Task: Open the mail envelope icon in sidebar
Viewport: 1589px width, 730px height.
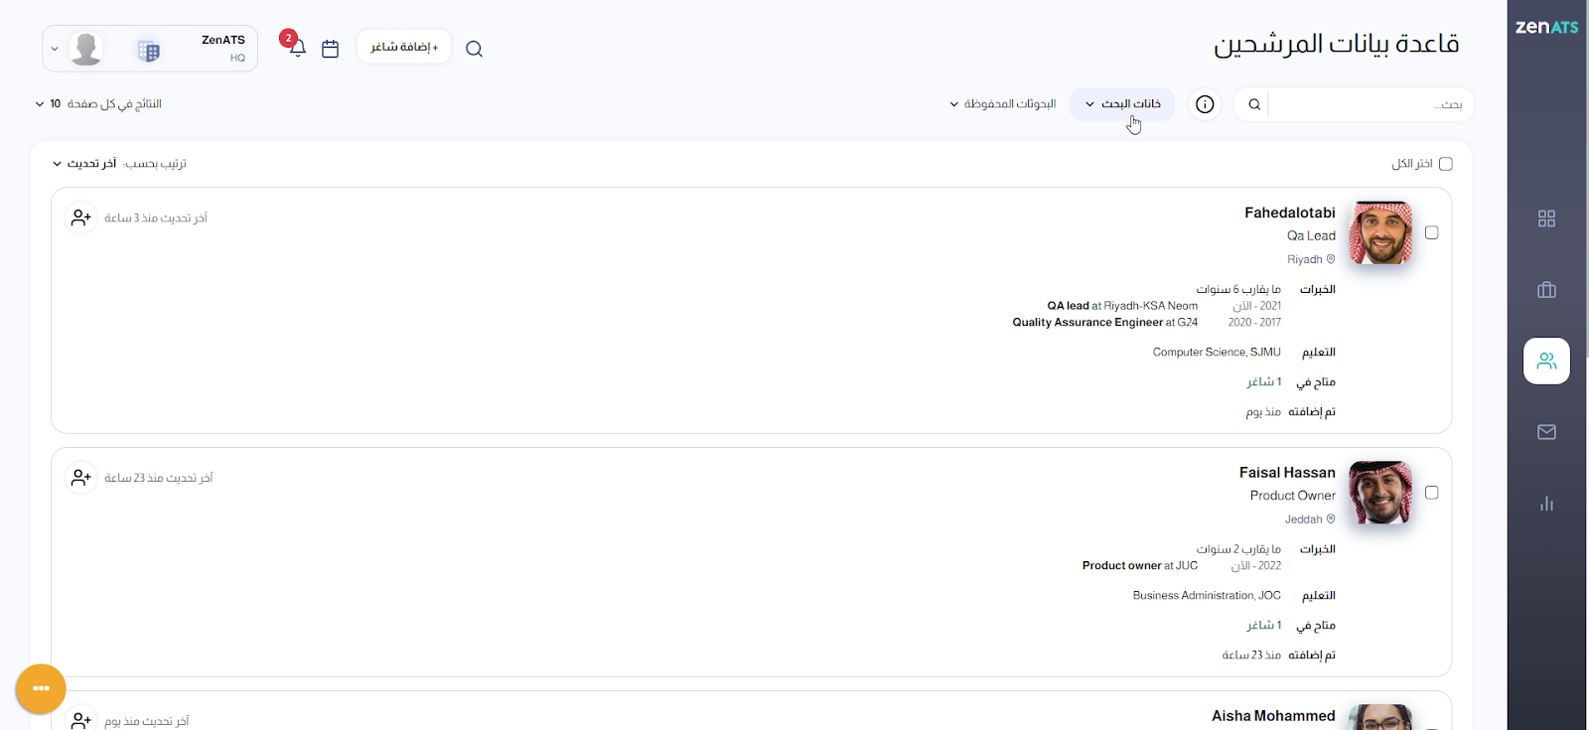Action: 1546,432
